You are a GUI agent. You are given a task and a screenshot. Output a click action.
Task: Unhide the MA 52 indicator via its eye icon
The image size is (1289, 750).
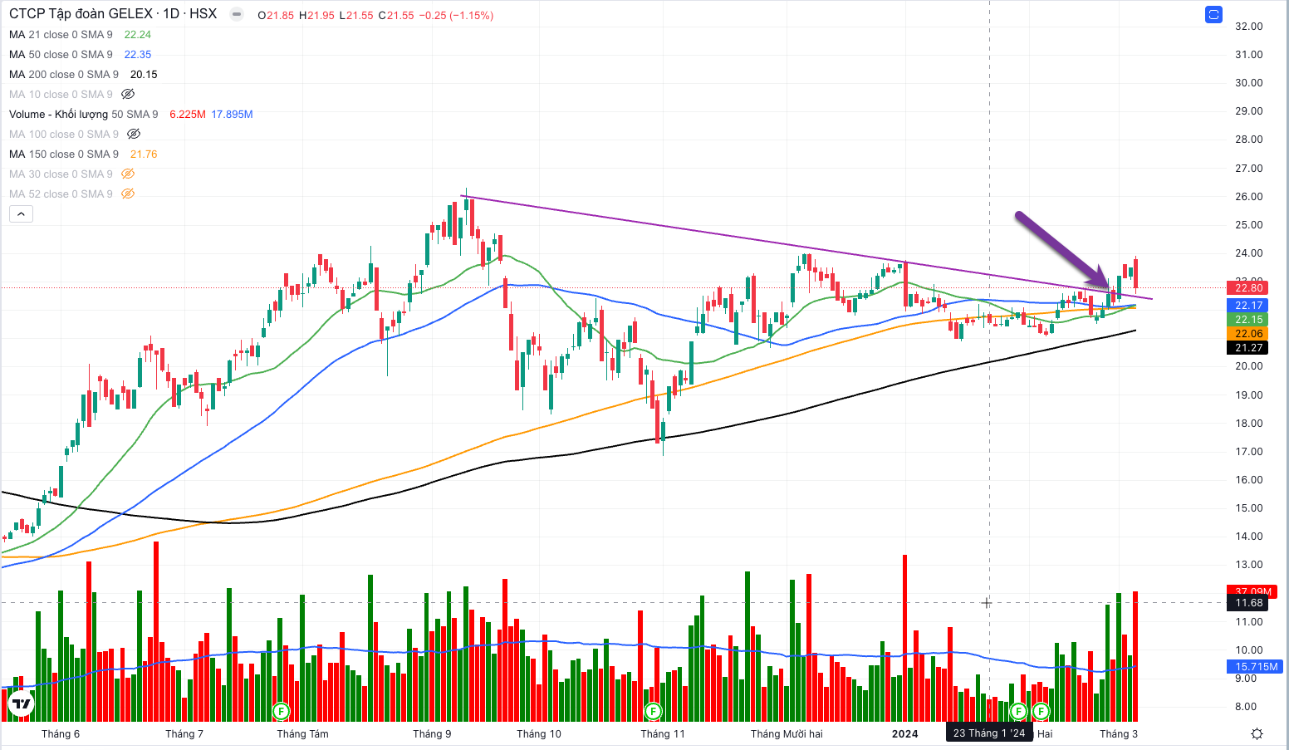tap(128, 194)
